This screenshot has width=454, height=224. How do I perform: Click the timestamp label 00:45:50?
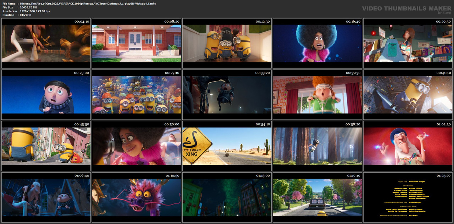82,124
